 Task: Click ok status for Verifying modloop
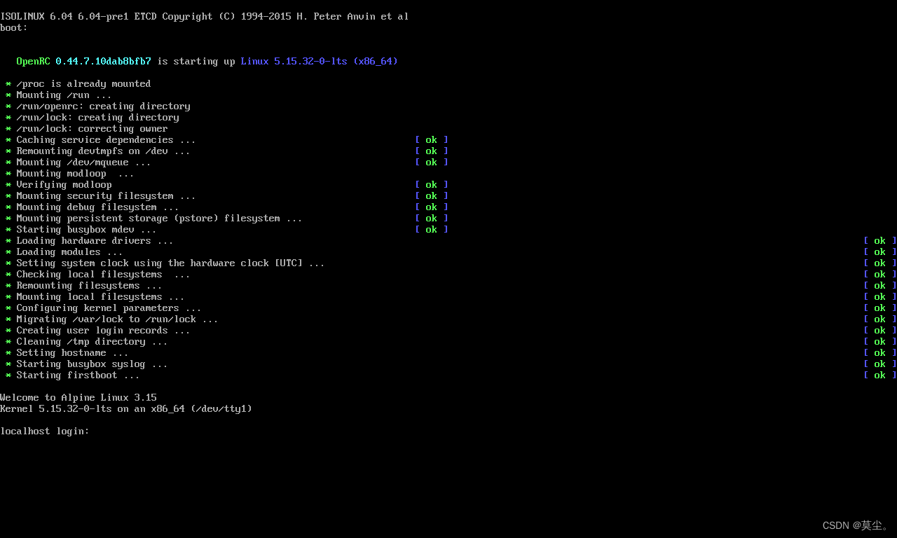(x=432, y=184)
